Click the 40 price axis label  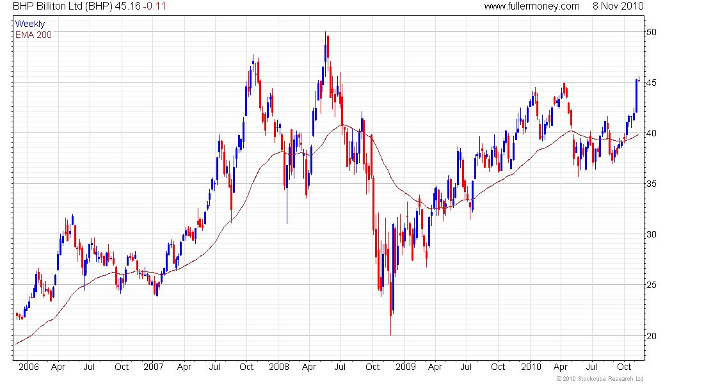point(651,133)
